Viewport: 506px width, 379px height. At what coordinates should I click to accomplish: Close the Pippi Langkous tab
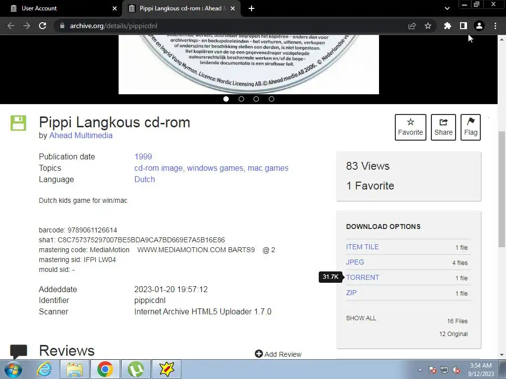pos(233,8)
